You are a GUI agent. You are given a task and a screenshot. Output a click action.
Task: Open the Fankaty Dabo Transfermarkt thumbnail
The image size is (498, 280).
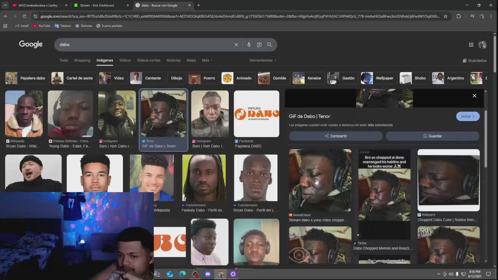204,178
